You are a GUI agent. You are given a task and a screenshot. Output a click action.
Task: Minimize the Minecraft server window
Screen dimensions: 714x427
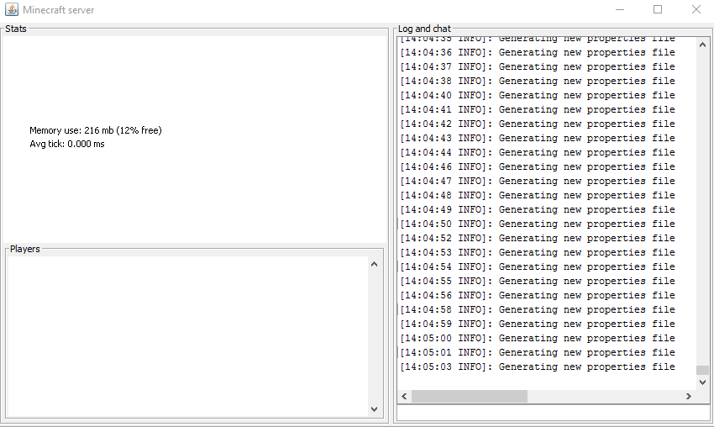tap(620, 9)
